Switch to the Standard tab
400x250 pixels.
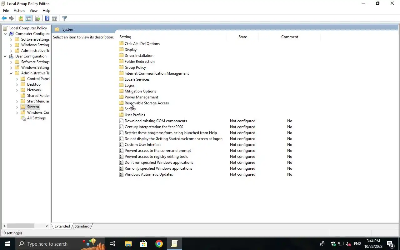82,226
